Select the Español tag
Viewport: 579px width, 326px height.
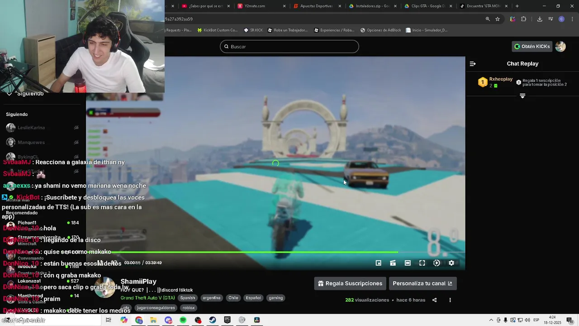click(253, 298)
